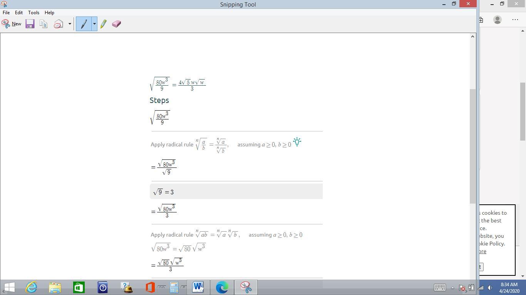Open the Help menu
This screenshot has width=526, height=295.
click(49, 12)
